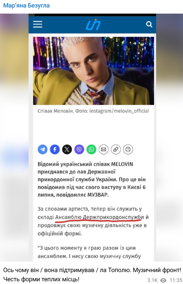This screenshot has height=284, width=183.
Task: Click the 3.1K views counter
Action: point(152,280)
